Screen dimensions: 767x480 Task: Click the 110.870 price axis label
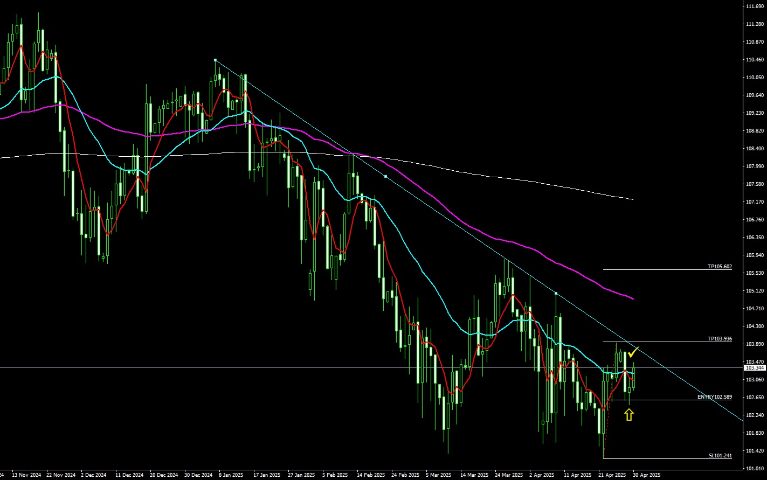click(x=755, y=42)
